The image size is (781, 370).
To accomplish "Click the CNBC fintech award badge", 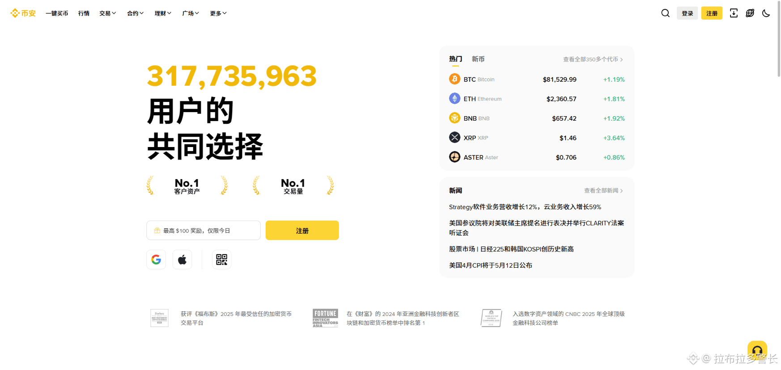I will coord(491,318).
